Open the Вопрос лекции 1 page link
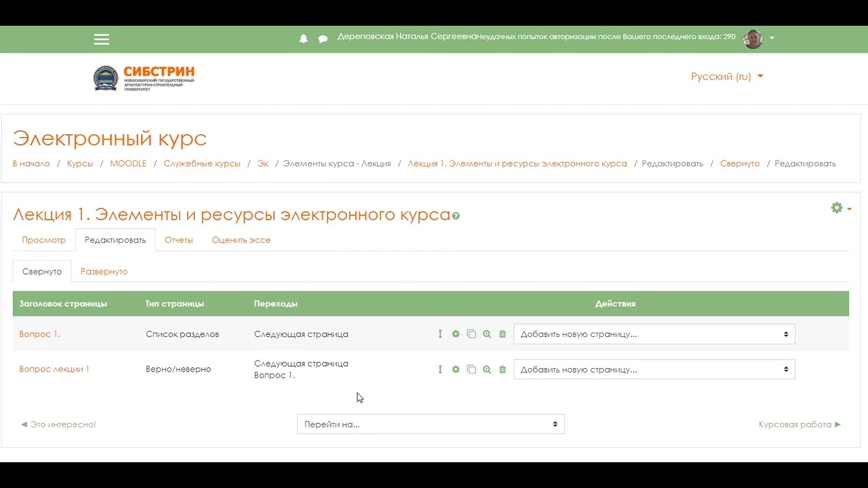The width and height of the screenshot is (868, 488). [x=54, y=369]
